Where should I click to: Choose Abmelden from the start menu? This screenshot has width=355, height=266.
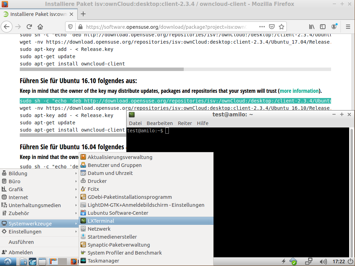tap(39, 252)
